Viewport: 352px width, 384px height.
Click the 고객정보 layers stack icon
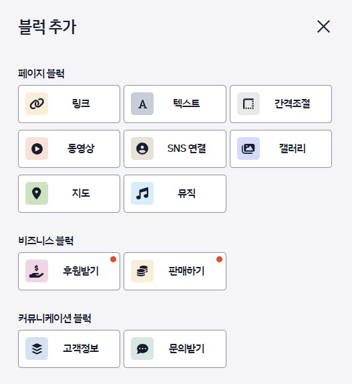[x=37, y=349]
